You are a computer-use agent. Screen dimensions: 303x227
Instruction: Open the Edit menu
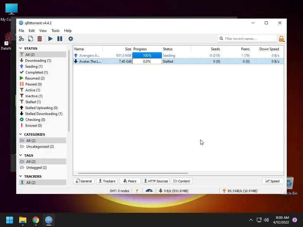point(31,31)
